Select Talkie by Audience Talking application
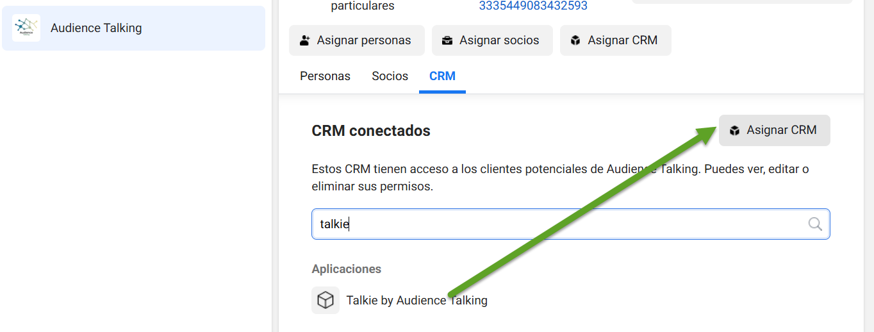 [400, 300]
